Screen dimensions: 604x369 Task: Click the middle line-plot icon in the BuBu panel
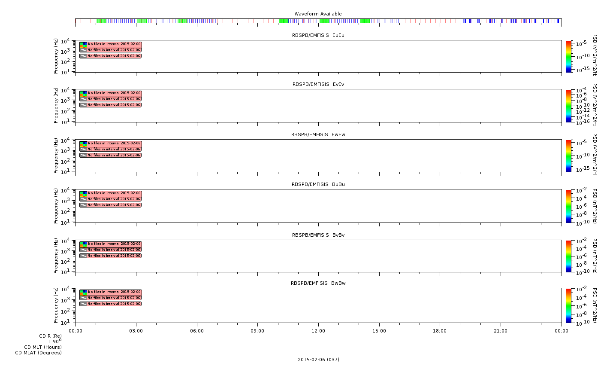coord(83,199)
